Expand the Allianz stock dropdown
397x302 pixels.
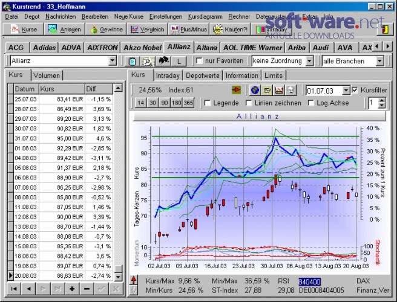click(113, 60)
